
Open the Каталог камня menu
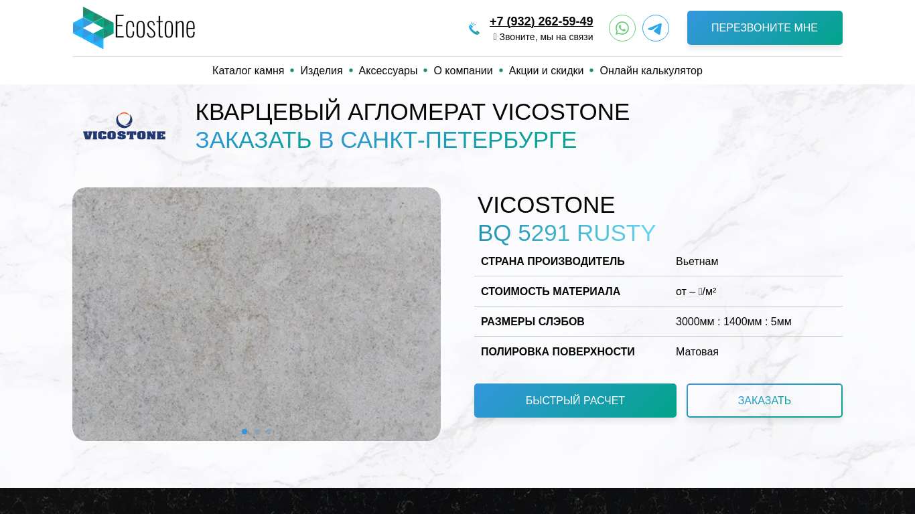[x=248, y=71]
